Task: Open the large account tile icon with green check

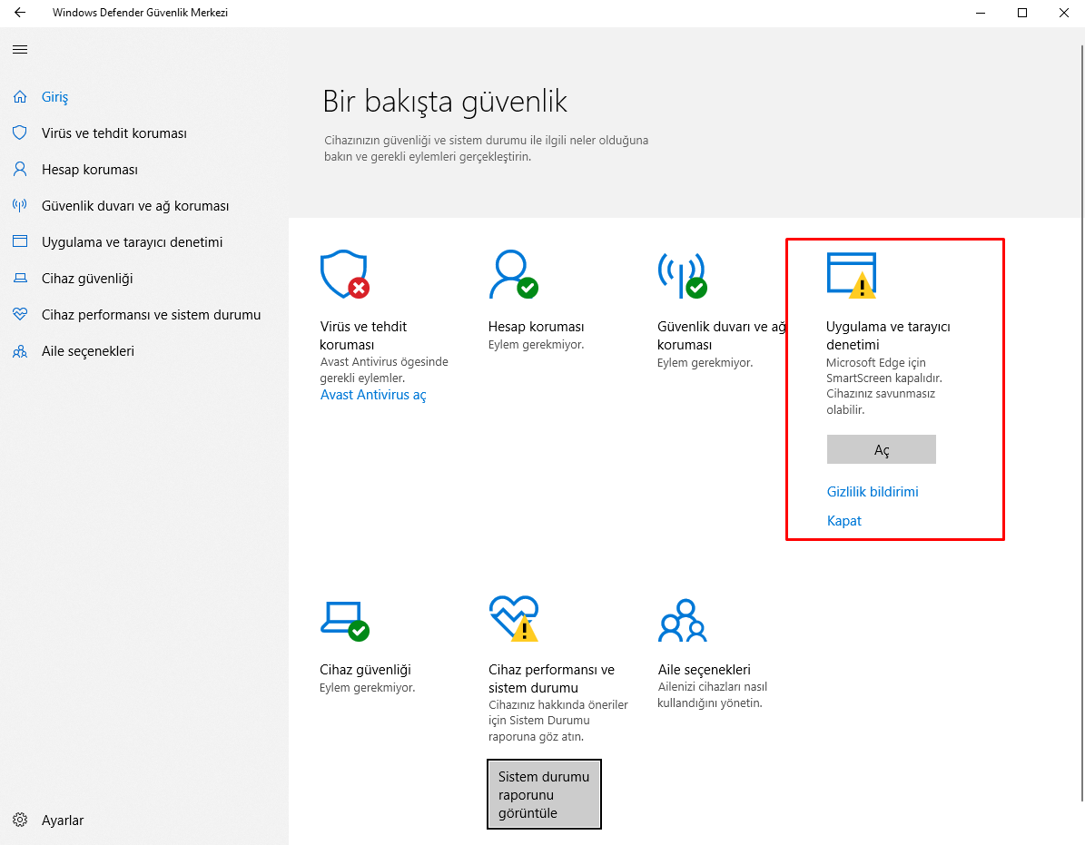Action: (x=513, y=274)
